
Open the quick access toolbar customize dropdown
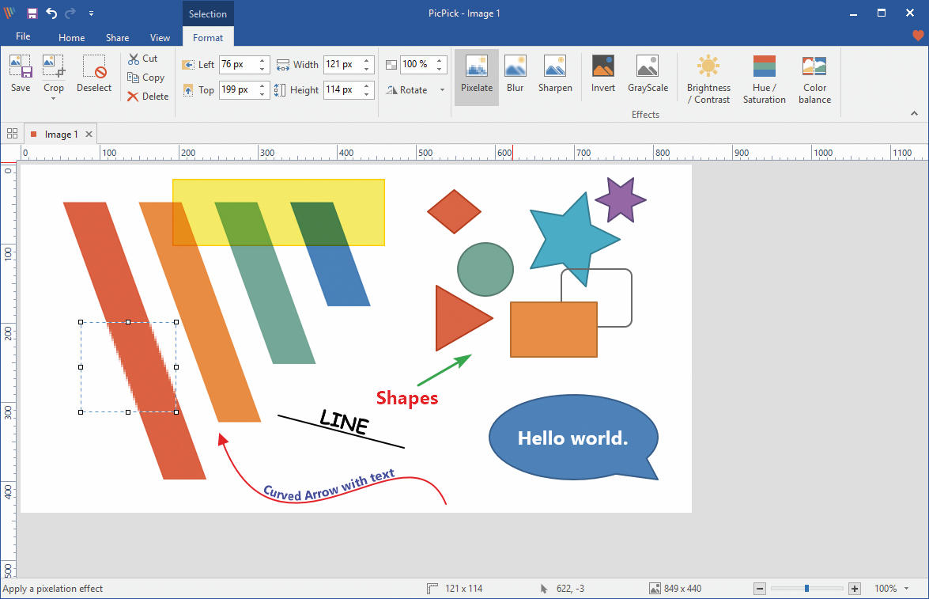click(91, 13)
